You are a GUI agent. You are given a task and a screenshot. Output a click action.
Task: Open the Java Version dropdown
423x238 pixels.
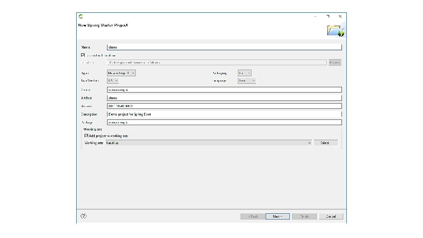[113, 80]
